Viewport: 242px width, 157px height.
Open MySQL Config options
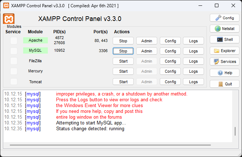point(170,51)
